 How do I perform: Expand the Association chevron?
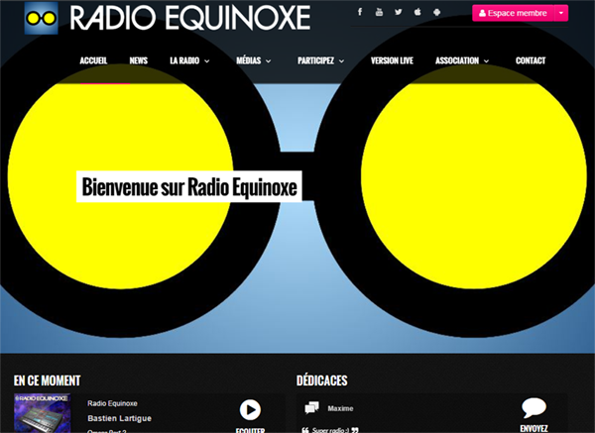tap(486, 61)
